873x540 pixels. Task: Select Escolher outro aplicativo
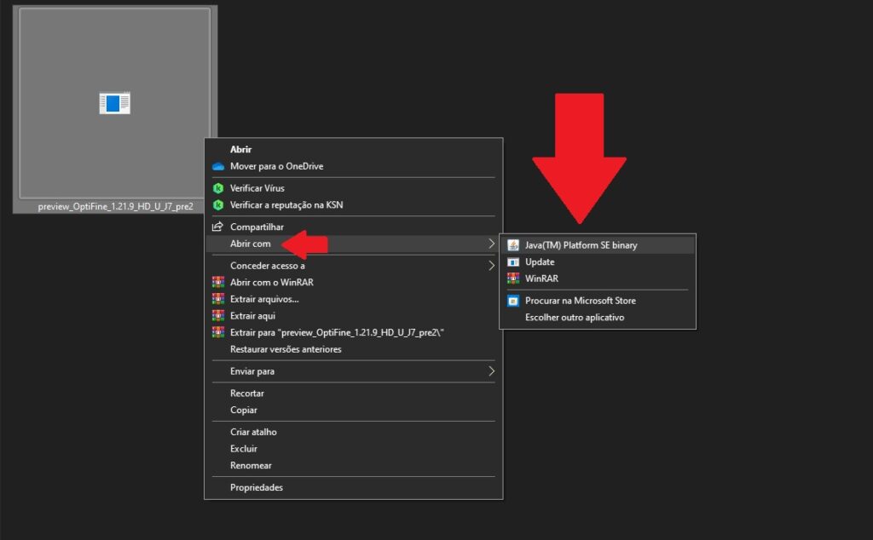(575, 318)
